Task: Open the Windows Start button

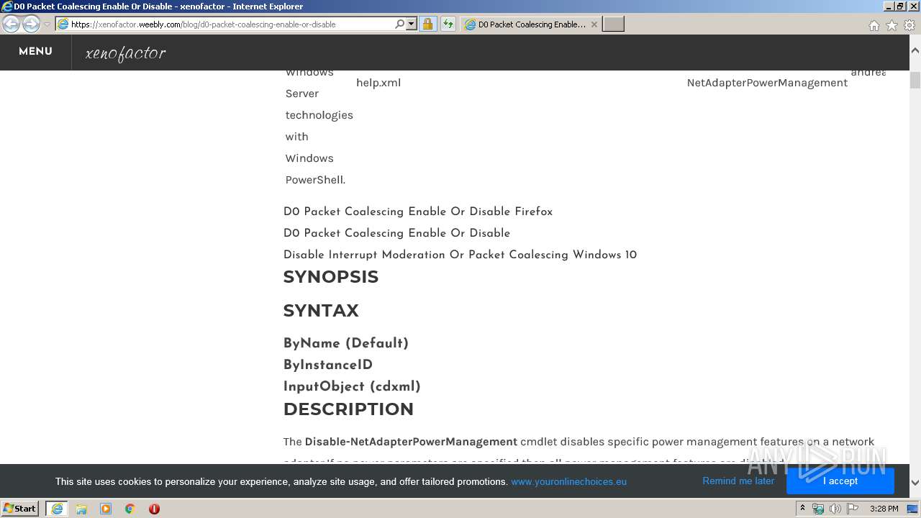Action: click(x=19, y=508)
